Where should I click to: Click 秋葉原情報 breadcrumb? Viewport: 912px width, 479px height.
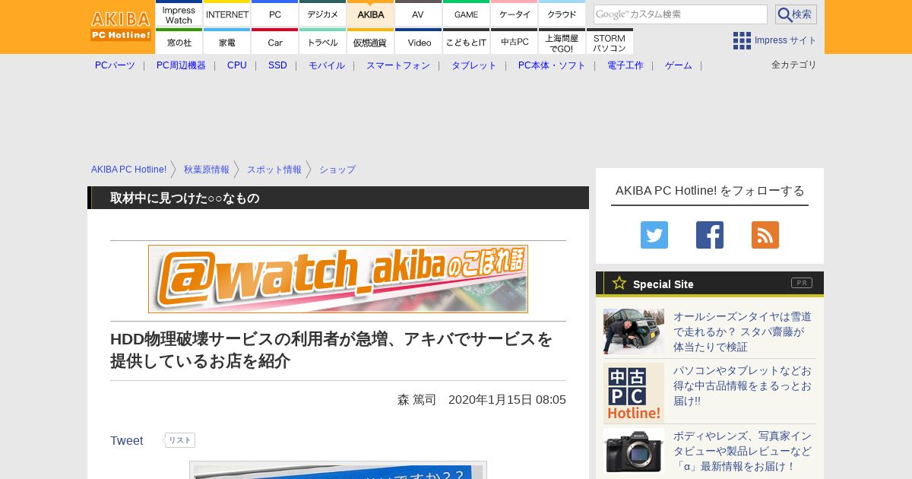(207, 170)
